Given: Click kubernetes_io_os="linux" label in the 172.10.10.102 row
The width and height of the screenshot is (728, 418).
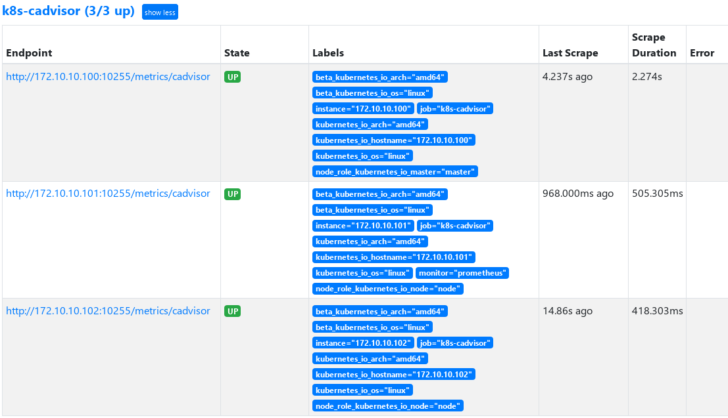Looking at the screenshot, I should [362, 390].
